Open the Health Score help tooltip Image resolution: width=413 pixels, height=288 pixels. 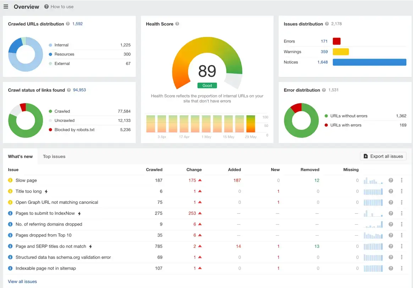pos(176,24)
